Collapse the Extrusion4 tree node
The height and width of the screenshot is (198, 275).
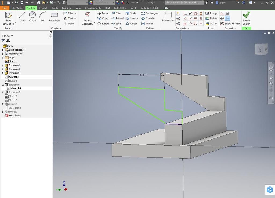click(3, 85)
